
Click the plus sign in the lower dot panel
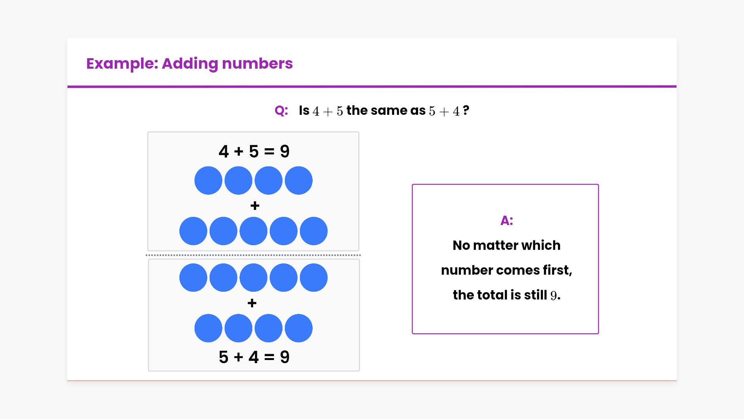tap(252, 303)
